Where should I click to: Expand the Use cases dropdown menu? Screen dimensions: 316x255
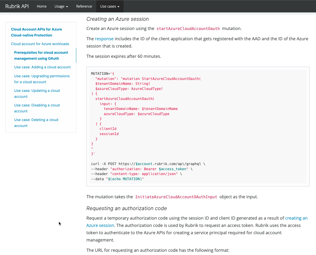110,6
